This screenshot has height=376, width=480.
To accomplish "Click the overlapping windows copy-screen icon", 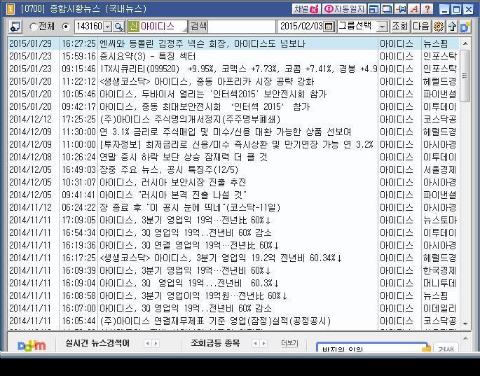I will tap(388, 9).
